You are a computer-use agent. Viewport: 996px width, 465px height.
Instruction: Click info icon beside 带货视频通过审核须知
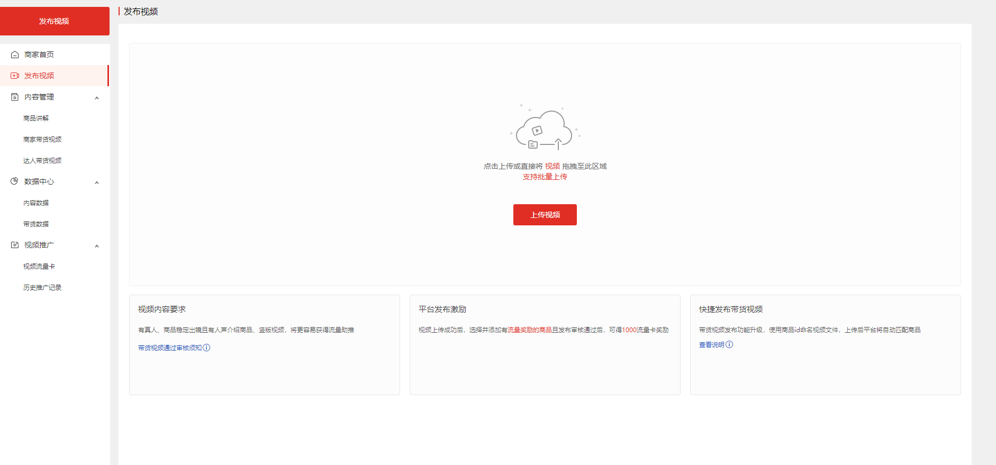coord(207,348)
